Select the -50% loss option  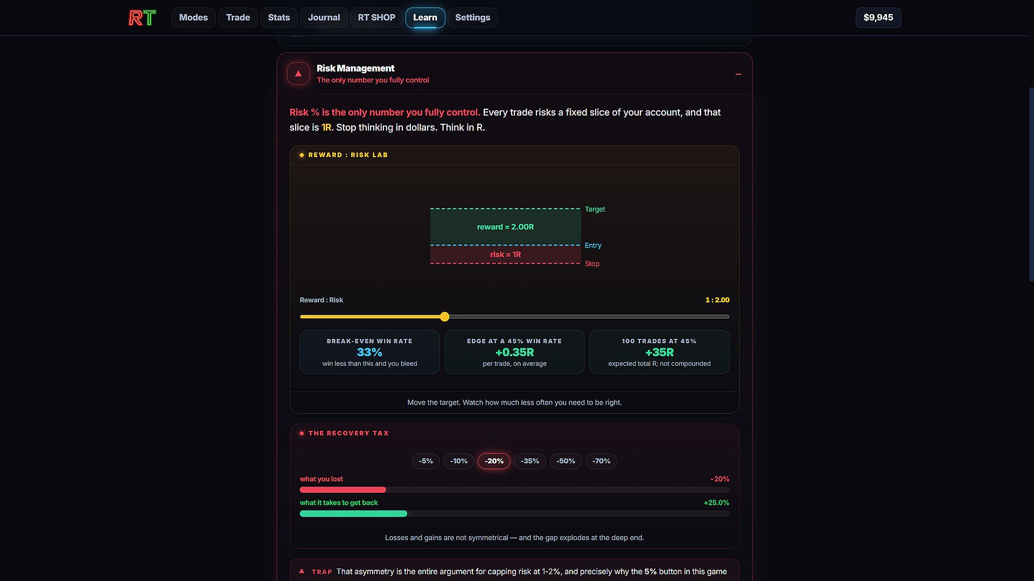click(x=565, y=461)
